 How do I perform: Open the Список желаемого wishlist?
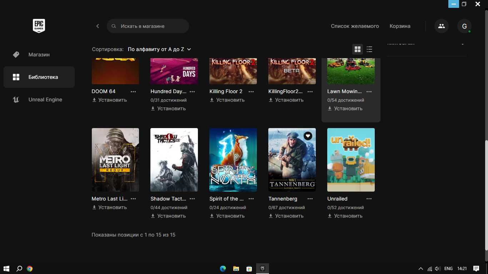[x=355, y=26]
